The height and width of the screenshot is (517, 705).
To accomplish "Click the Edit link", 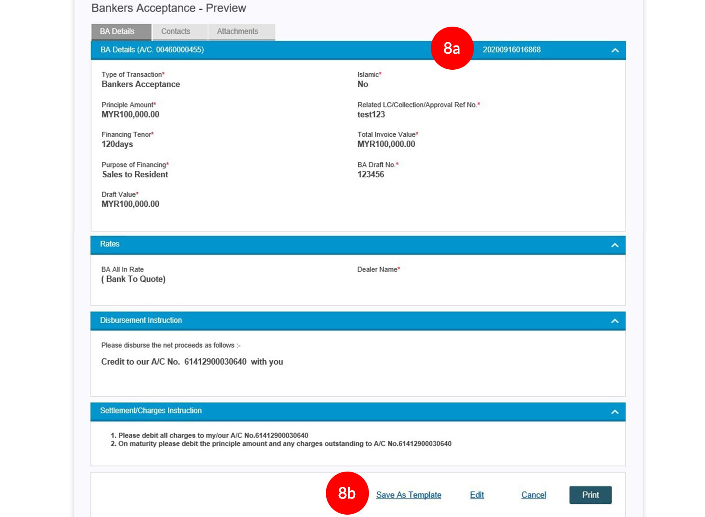I will pyautogui.click(x=477, y=495).
